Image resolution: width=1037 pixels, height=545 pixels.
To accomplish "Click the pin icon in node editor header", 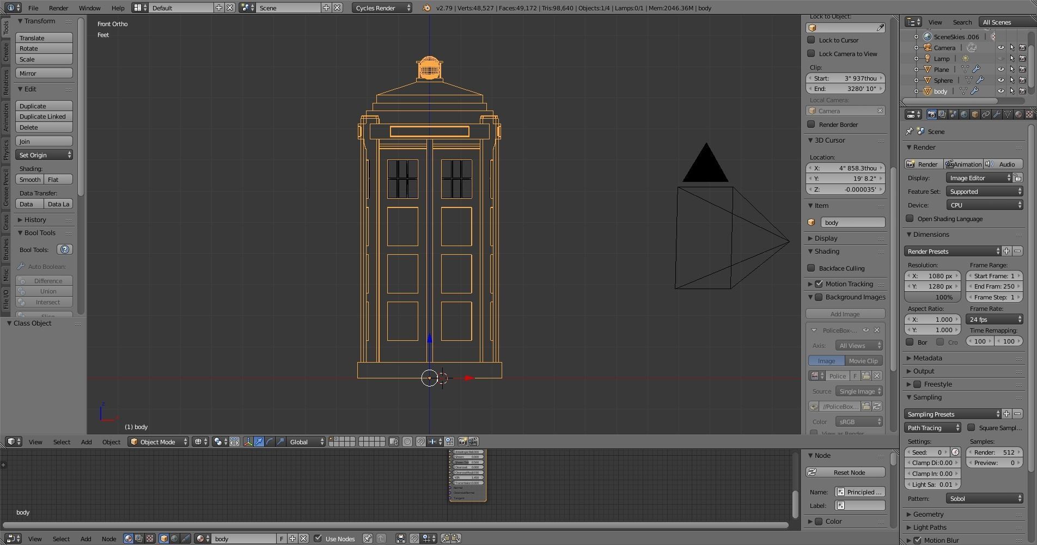I will [x=368, y=538].
